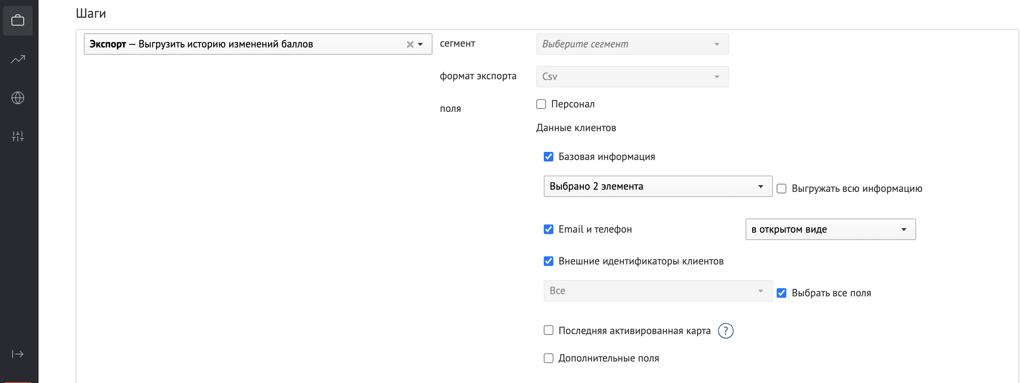
Task: Open the analytics trend chart icon
Action: point(18,59)
